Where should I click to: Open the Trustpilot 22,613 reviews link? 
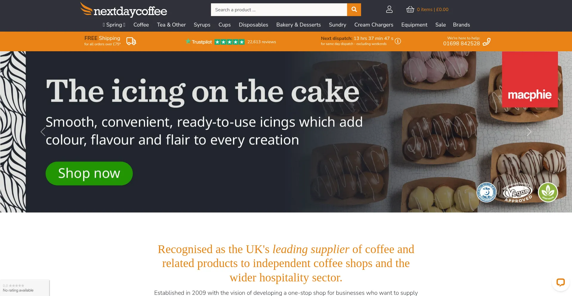click(231, 42)
